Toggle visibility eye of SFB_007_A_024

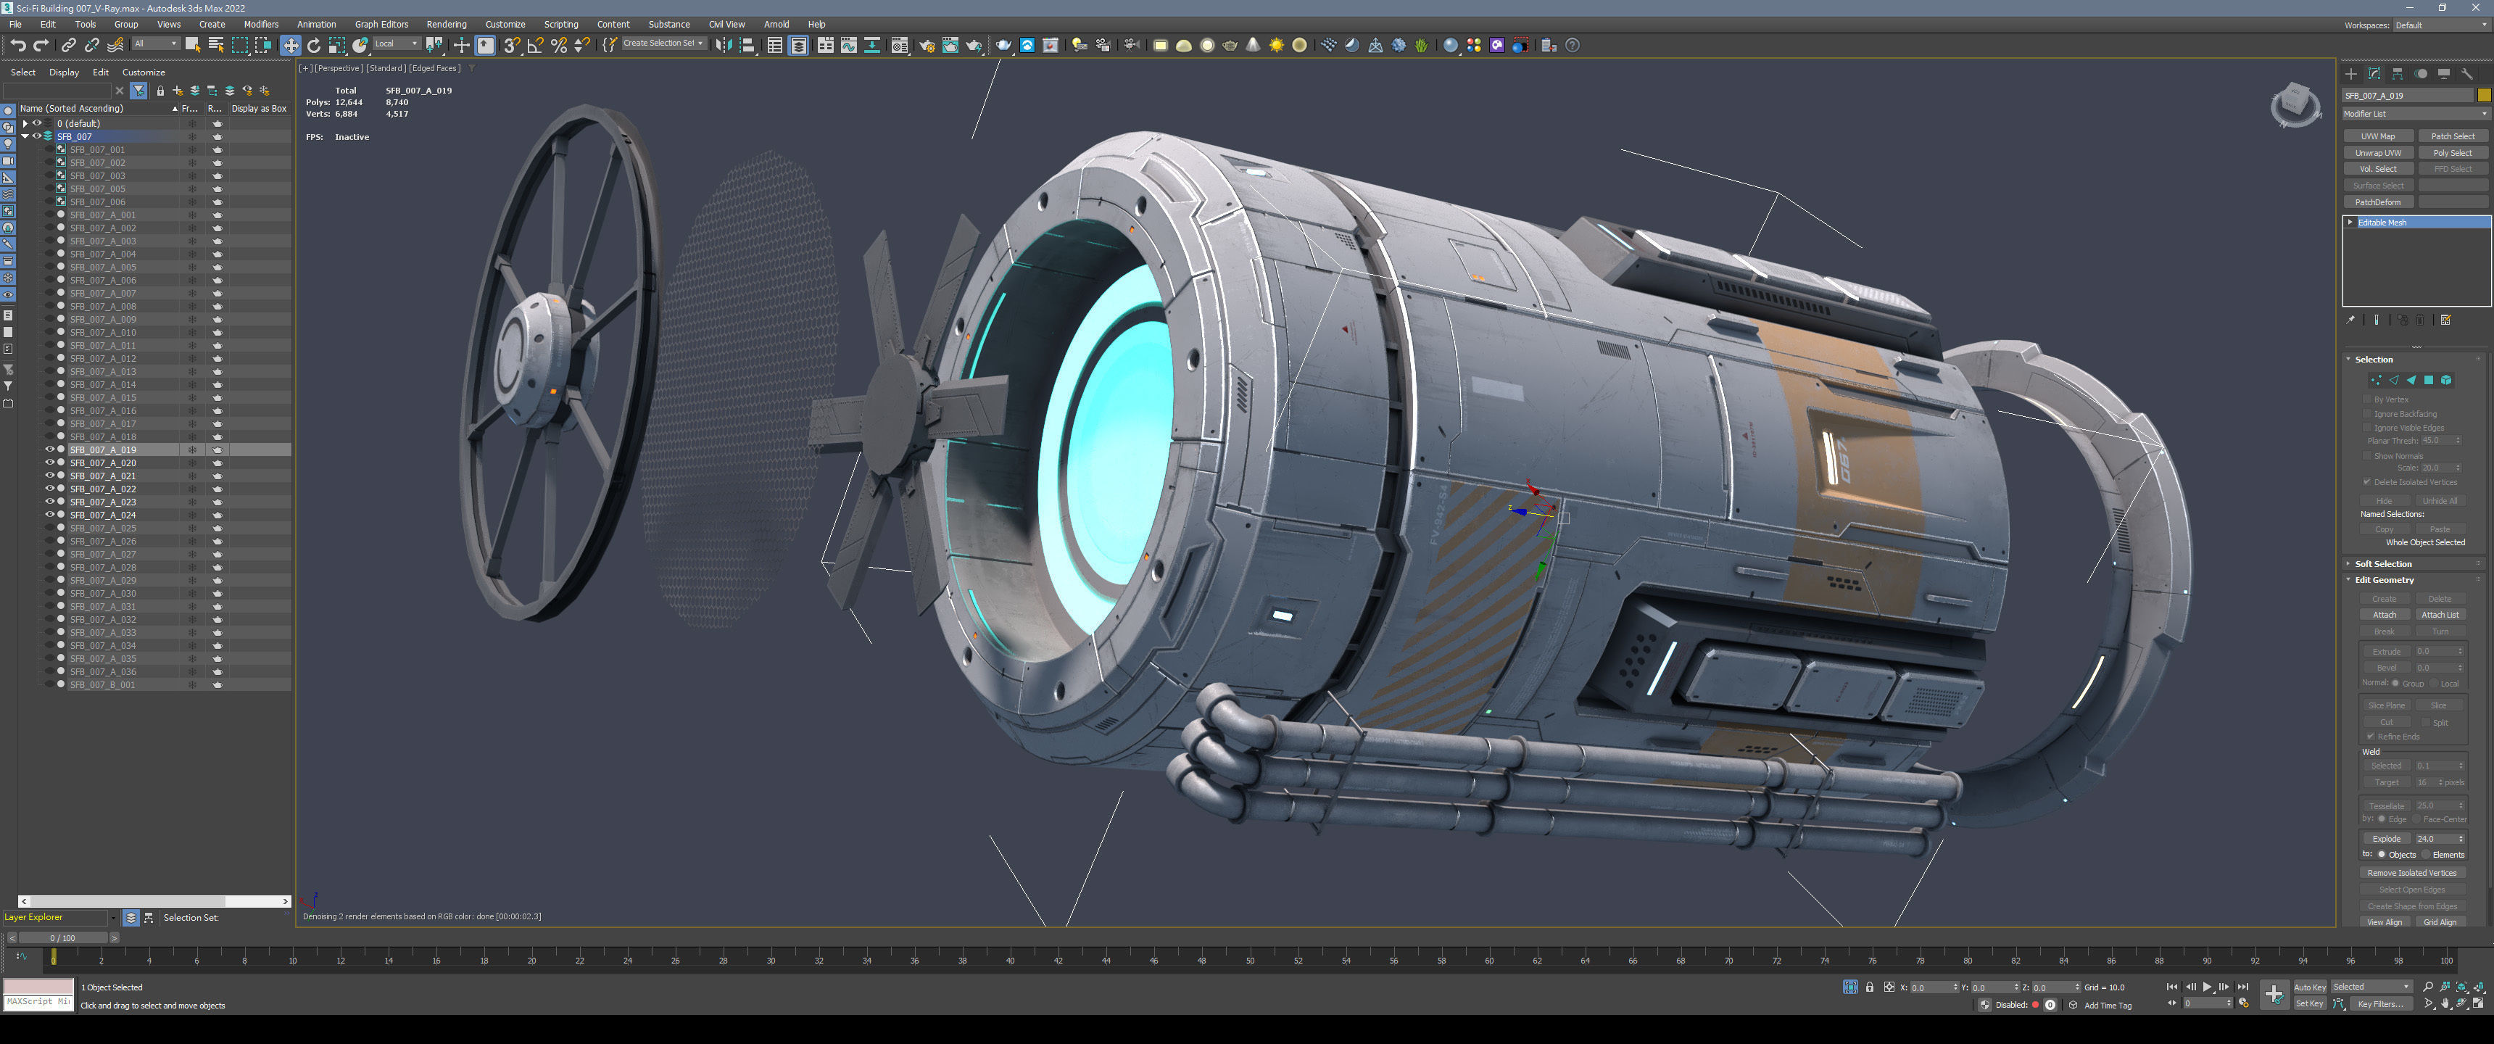(50, 515)
